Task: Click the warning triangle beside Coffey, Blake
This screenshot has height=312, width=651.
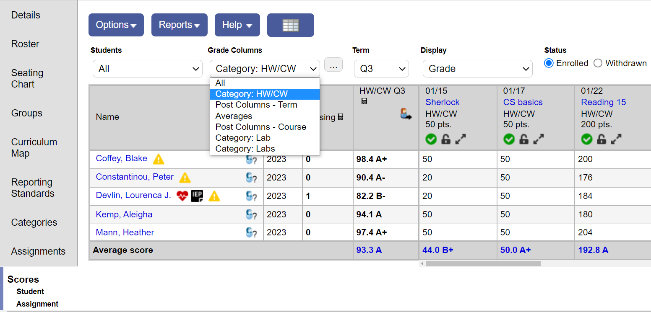Action: pyautogui.click(x=158, y=159)
